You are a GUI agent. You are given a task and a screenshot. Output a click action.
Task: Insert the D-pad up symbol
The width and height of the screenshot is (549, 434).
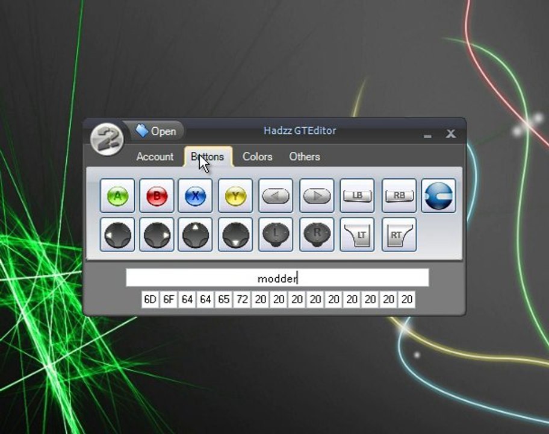click(x=196, y=234)
